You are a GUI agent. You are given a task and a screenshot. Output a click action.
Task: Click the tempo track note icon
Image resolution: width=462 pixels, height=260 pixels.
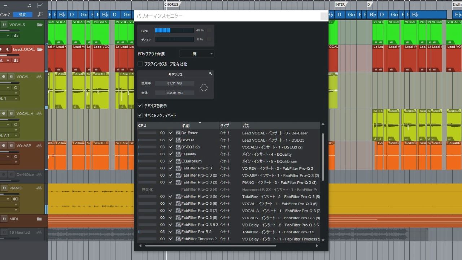pos(29,5)
